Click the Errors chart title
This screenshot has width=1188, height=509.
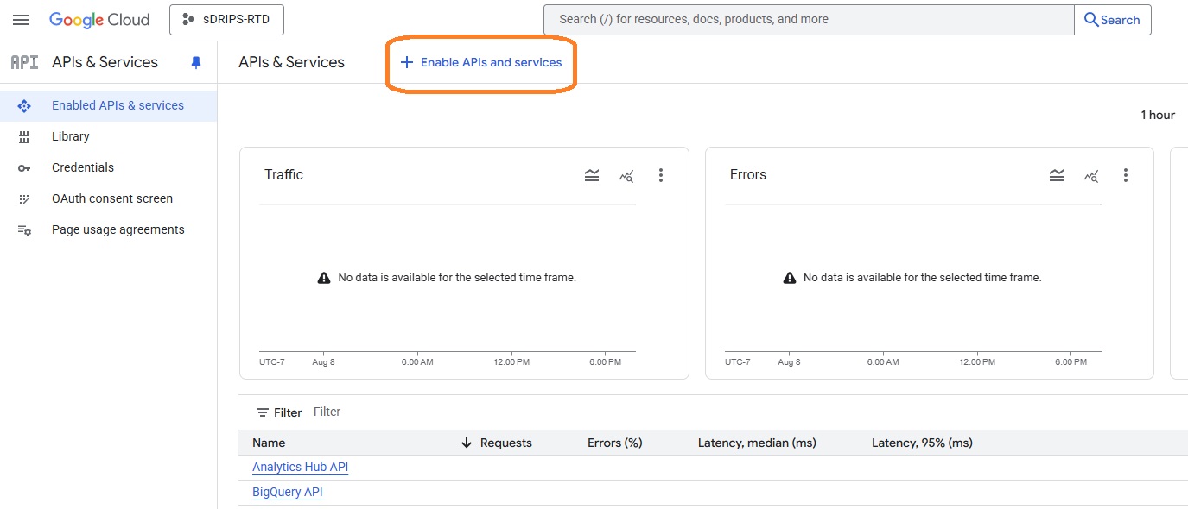(x=748, y=174)
